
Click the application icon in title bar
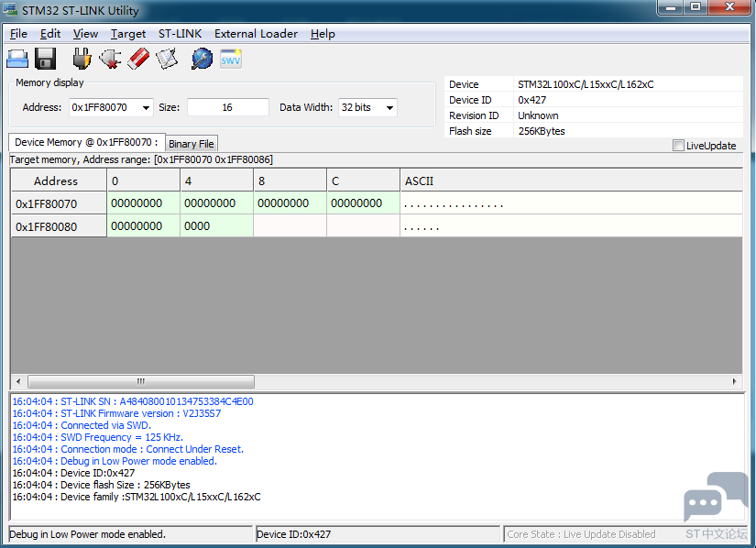coord(10,10)
